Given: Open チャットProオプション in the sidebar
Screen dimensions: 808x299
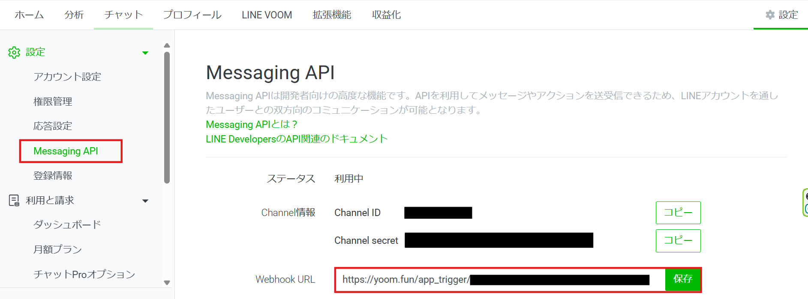Looking at the screenshot, I should 84,274.
